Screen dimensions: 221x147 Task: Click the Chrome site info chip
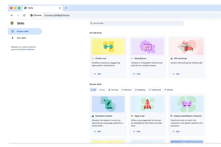(36, 15)
